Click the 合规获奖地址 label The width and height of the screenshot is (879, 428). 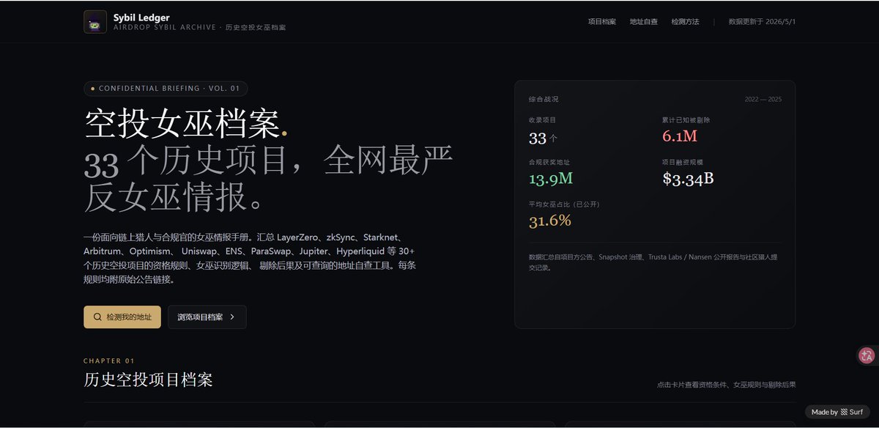tap(549, 162)
